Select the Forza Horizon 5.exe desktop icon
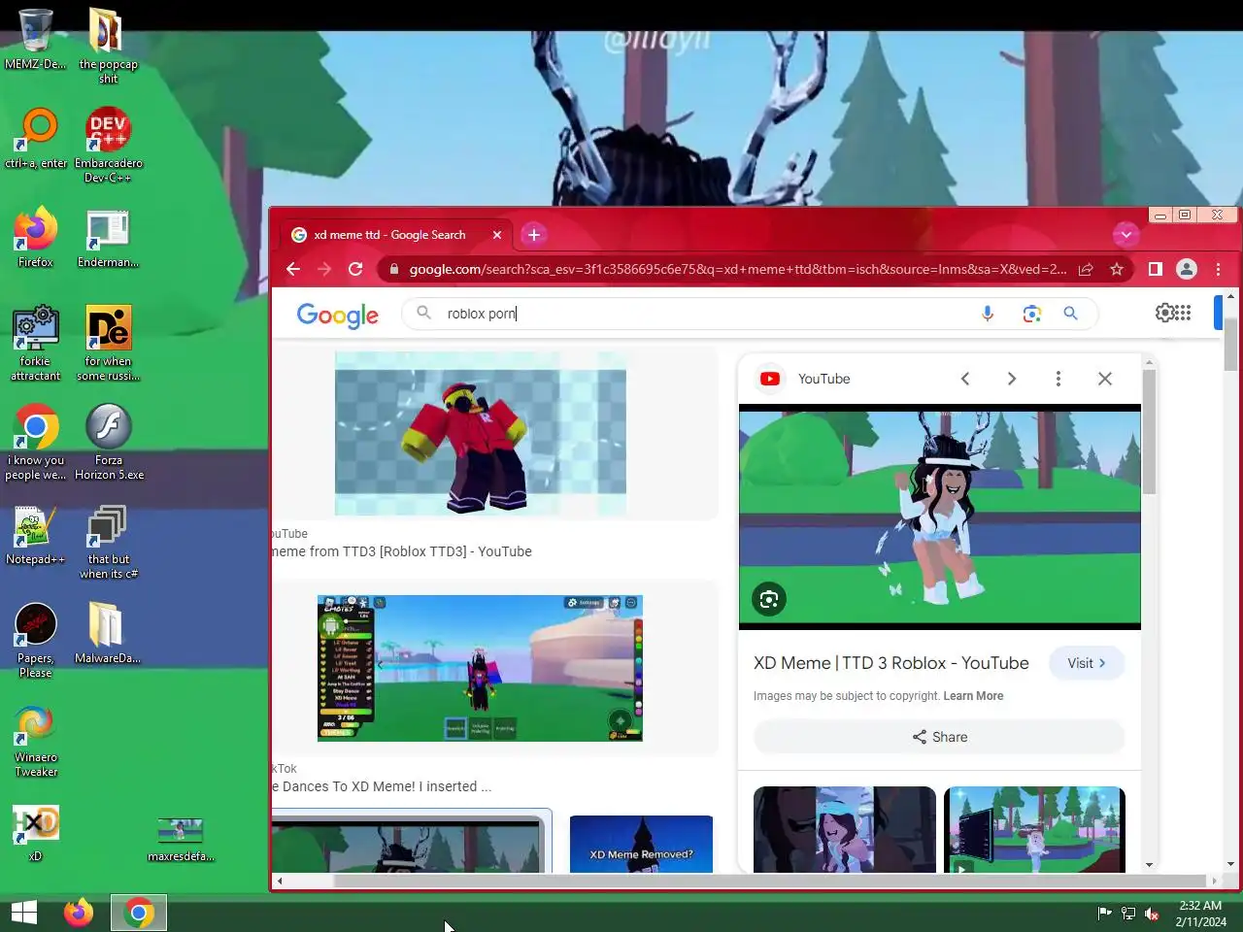 109,442
